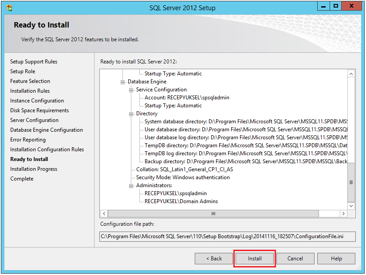This screenshot has width=366, height=275.
Task: Click the horizontal scrollbar left arrow
Action: 104,214
